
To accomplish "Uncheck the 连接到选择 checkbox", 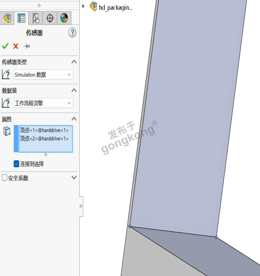I will click(x=16, y=164).
